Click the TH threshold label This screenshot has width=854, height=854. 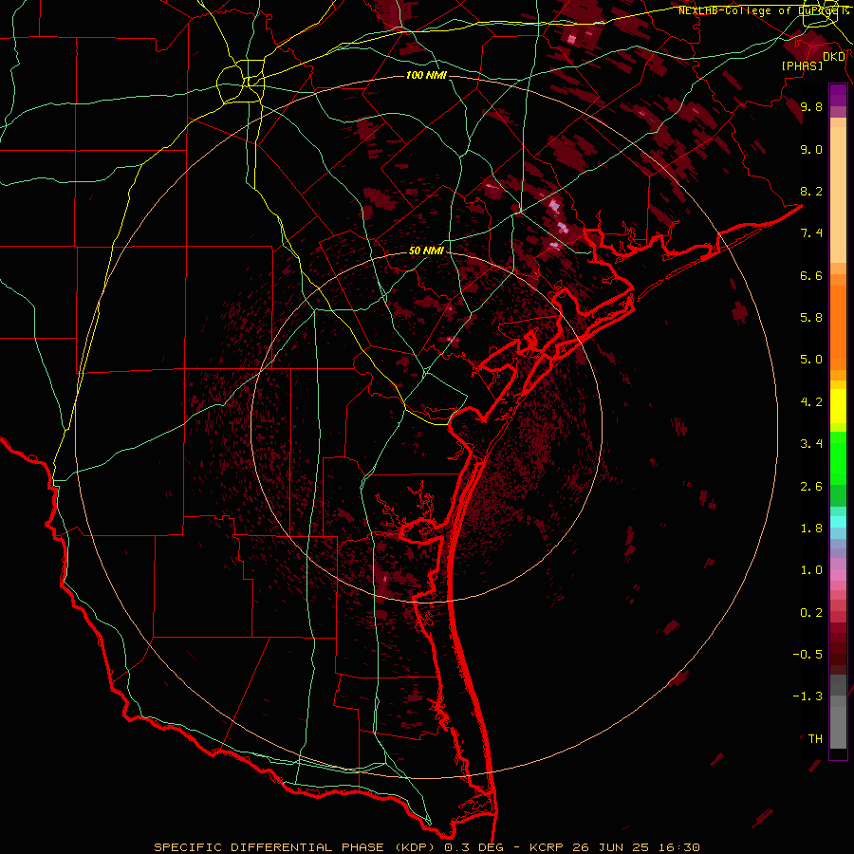(815, 739)
